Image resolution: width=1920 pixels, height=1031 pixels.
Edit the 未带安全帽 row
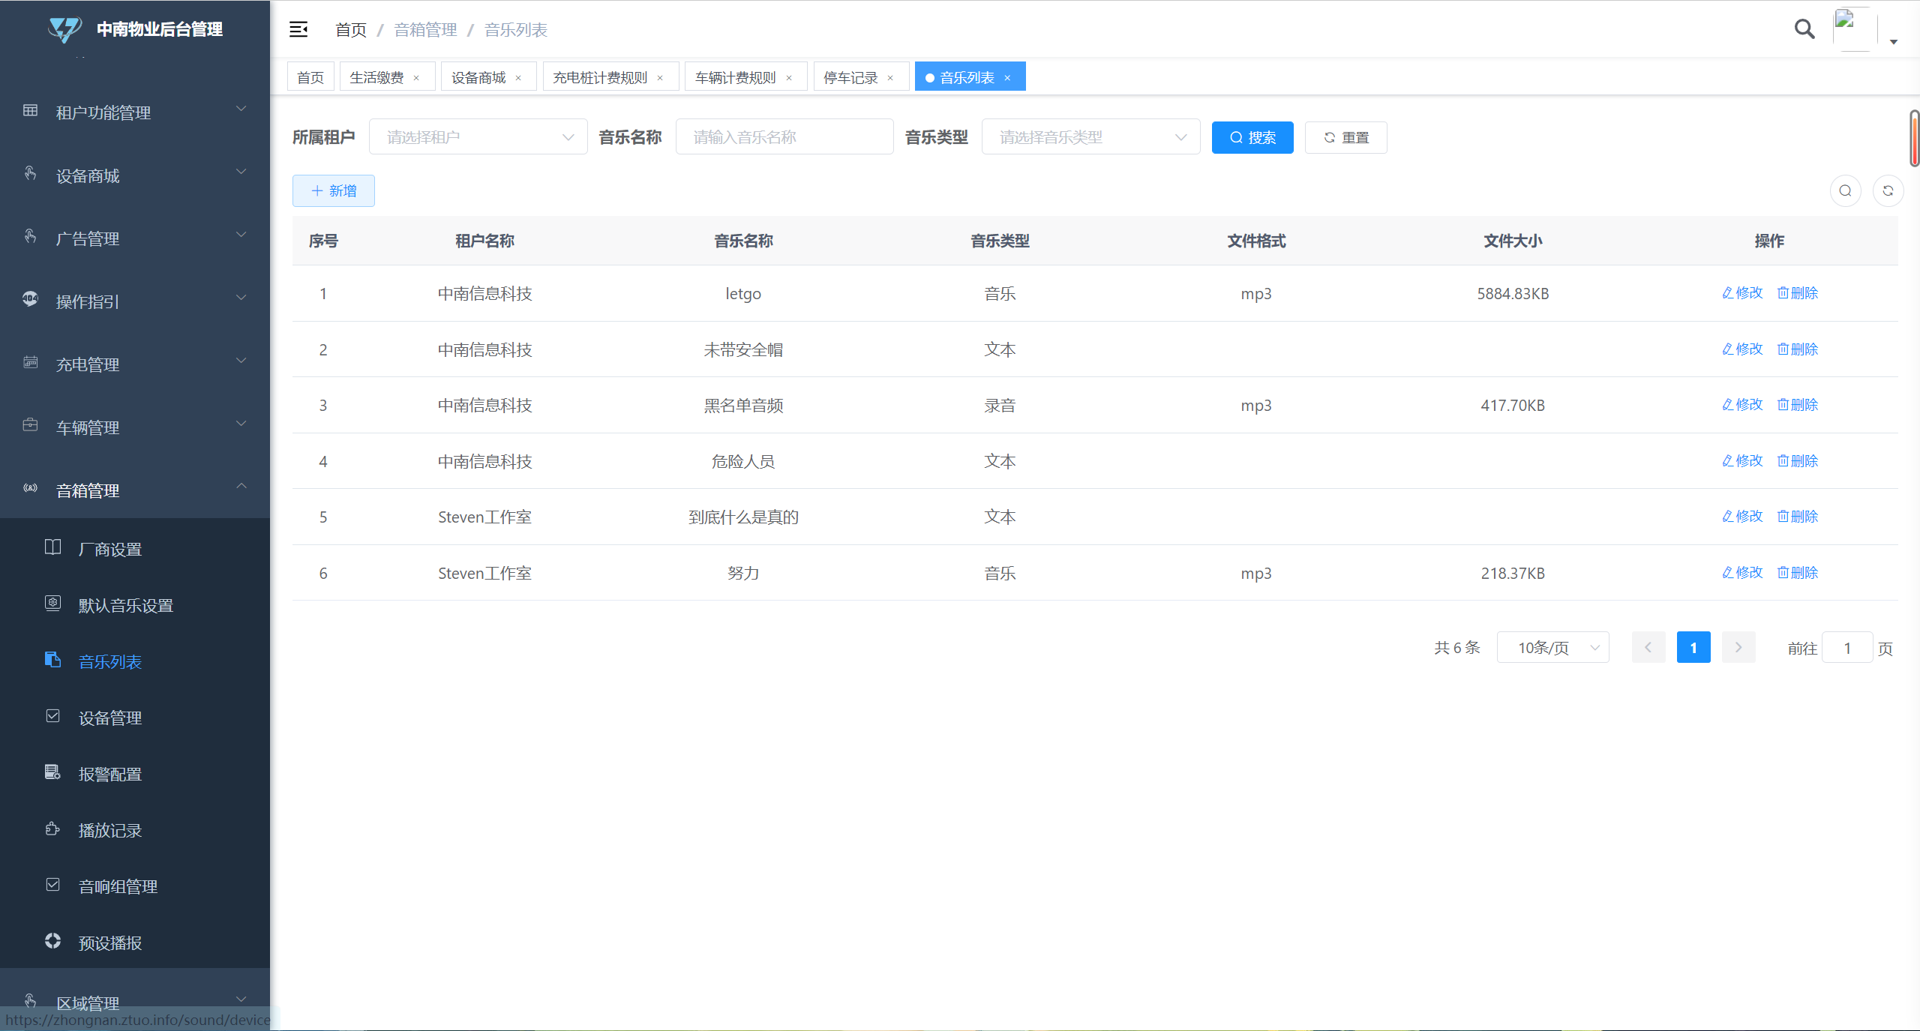click(x=1742, y=349)
